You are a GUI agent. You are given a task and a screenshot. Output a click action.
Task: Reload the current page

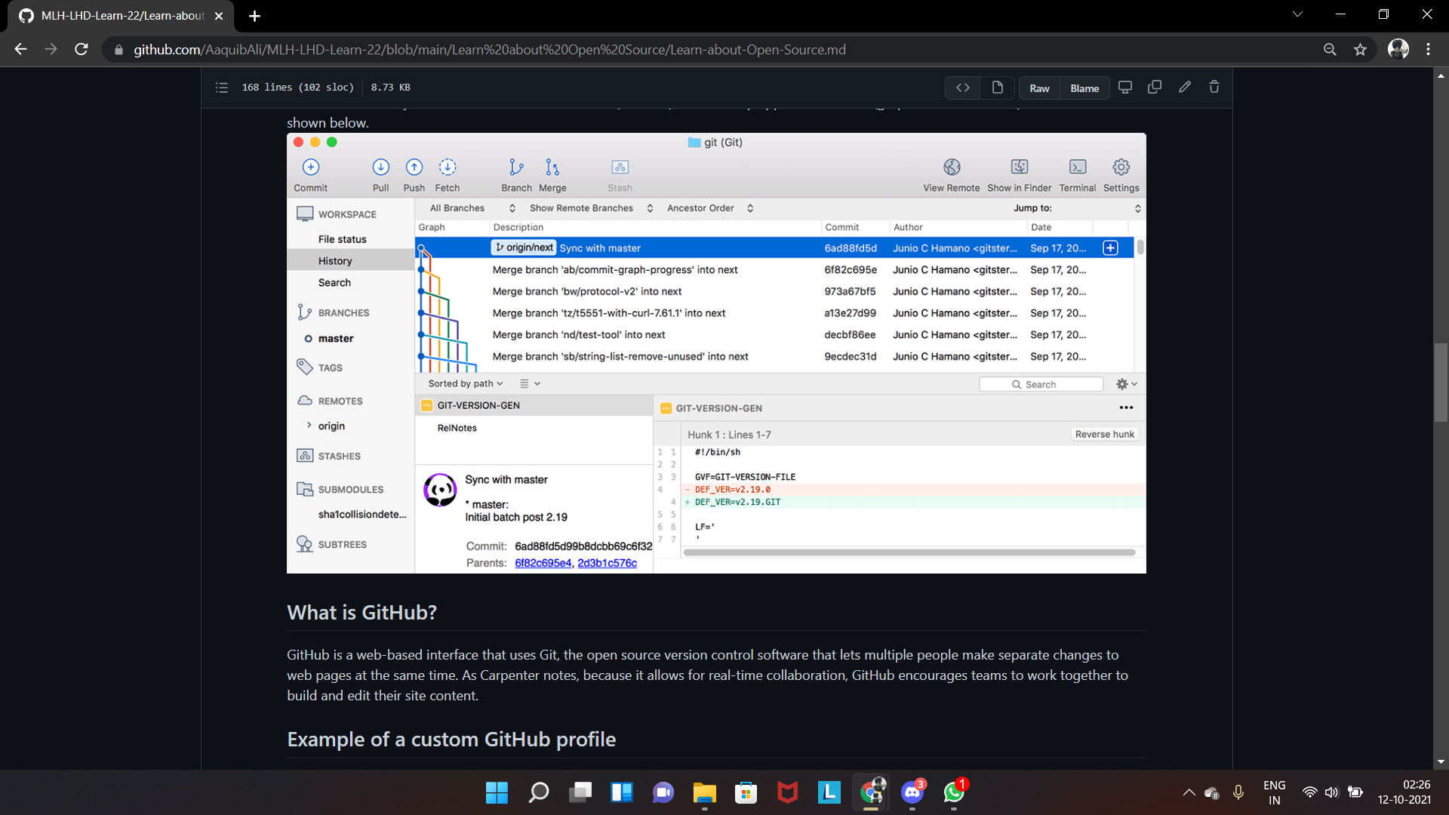(x=82, y=50)
